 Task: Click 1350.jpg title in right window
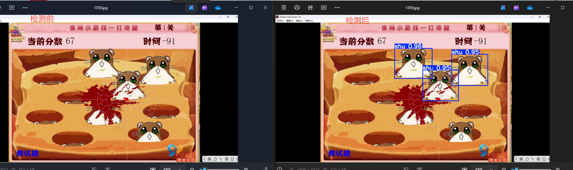[413, 8]
